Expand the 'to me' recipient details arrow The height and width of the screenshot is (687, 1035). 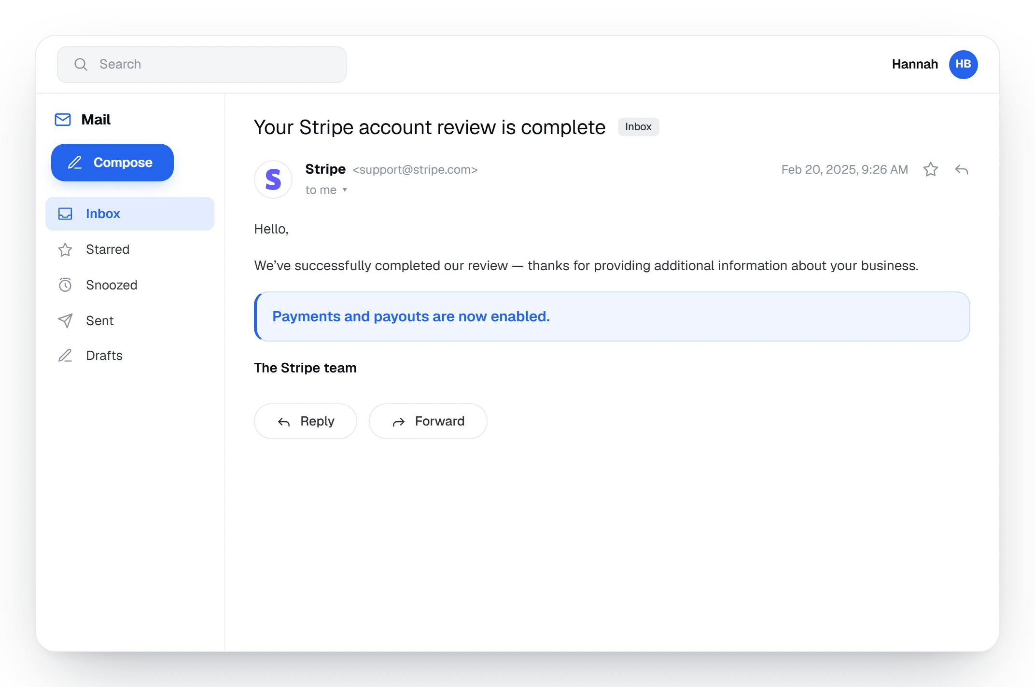point(345,190)
